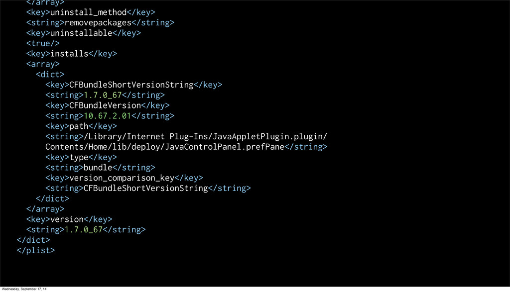This screenshot has height=292, width=510.
Task: Click the JavaControlPanel.prefPane path text
Action: point(224,147)
